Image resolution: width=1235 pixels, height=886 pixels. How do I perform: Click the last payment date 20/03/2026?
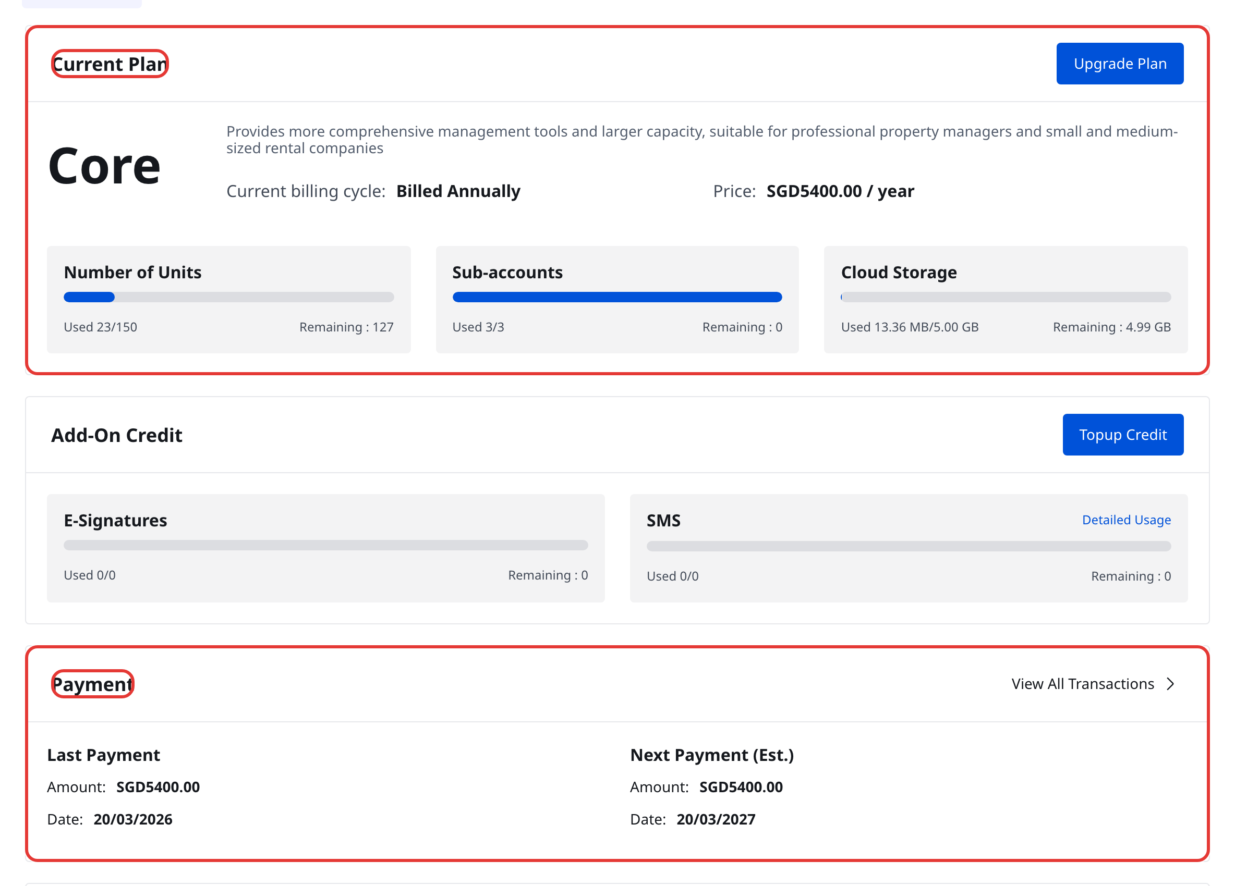point(133,819)
